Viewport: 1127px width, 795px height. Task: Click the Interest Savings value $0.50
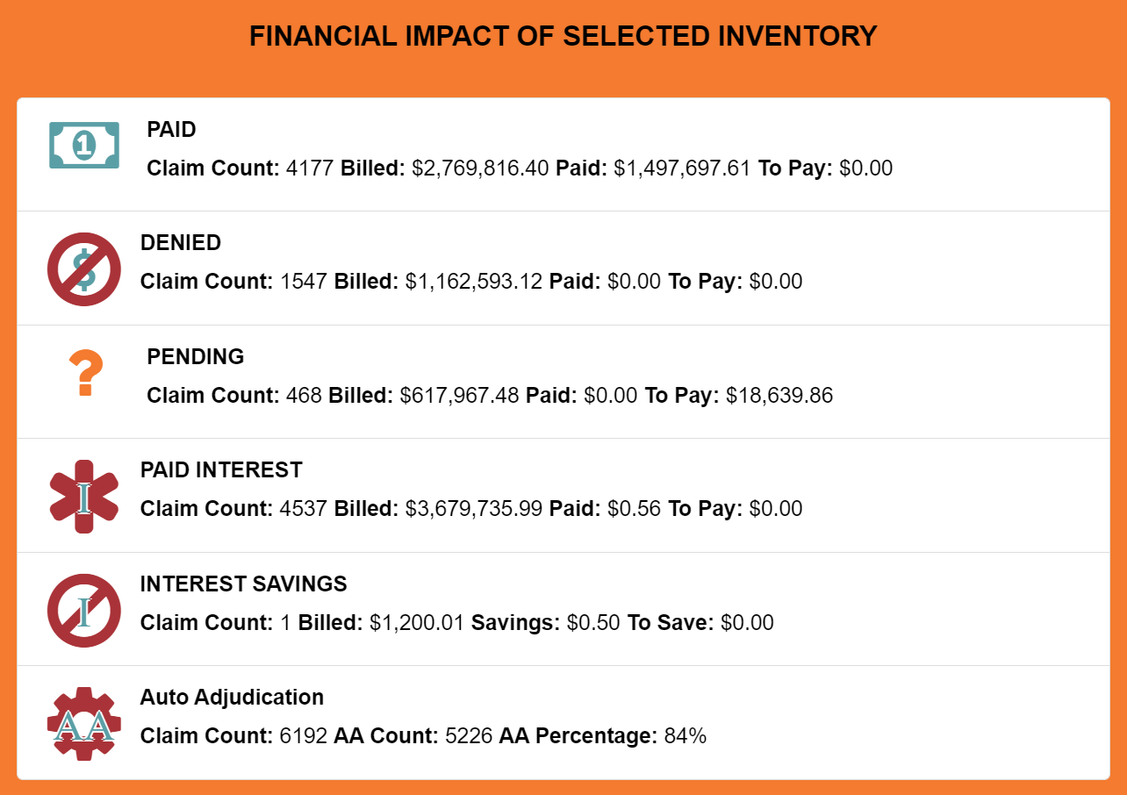[593, 623]
